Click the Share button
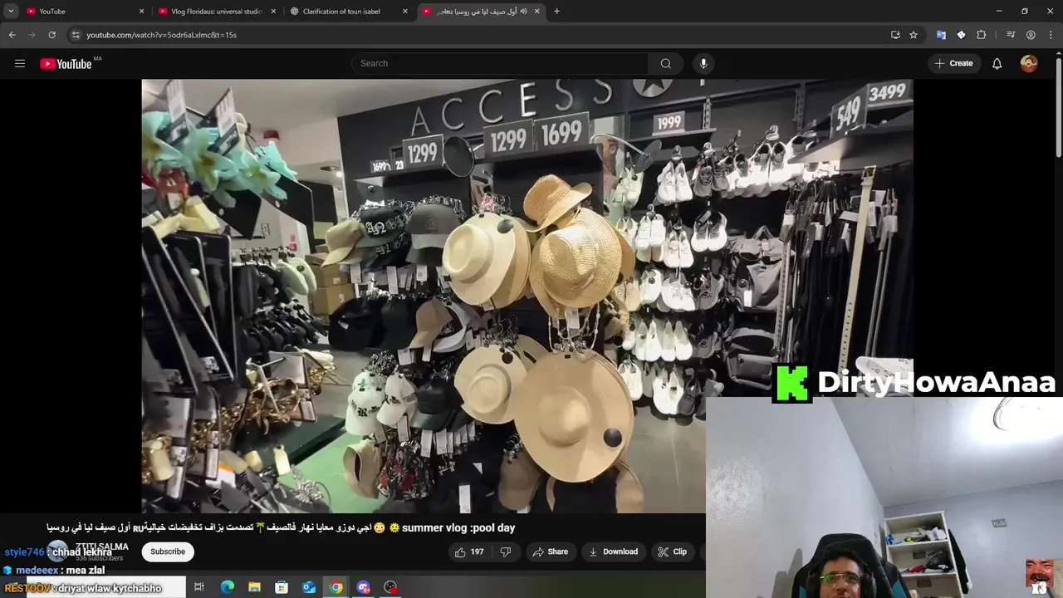 tap(551, 551)
